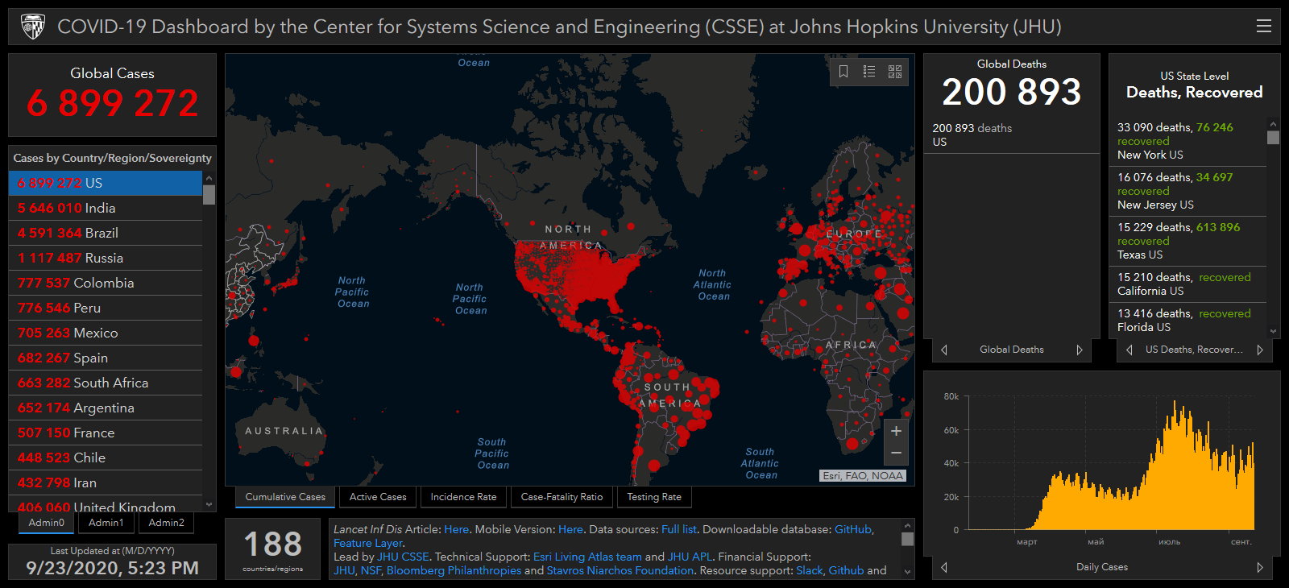The height and width of the screenshot is (588, 1289).
Task: Go to next Global Deaths panel
Action: coord(1080,350)
